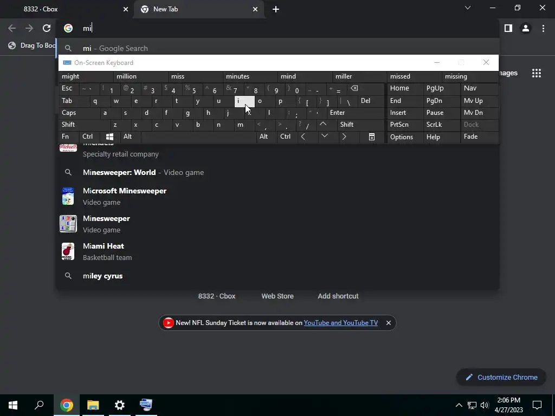Open Settings gear in the taskbar
The width and height of the screenshot is (555, 416).
pos(120,405)
